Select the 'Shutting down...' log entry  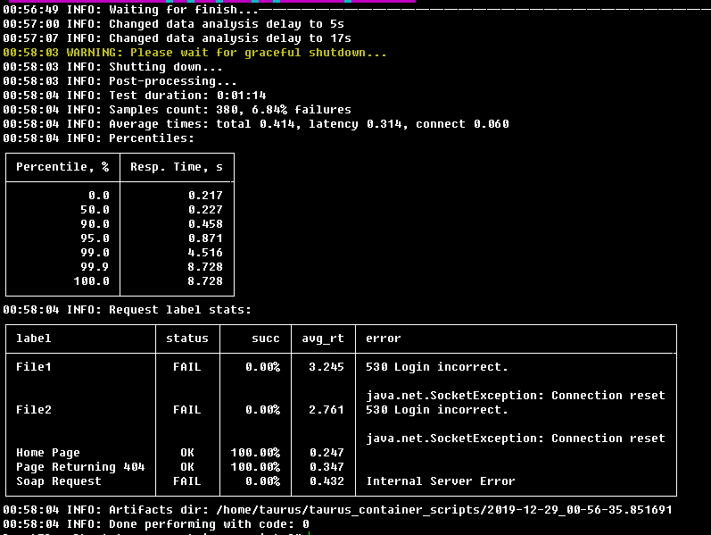click(x=113, y=67)
